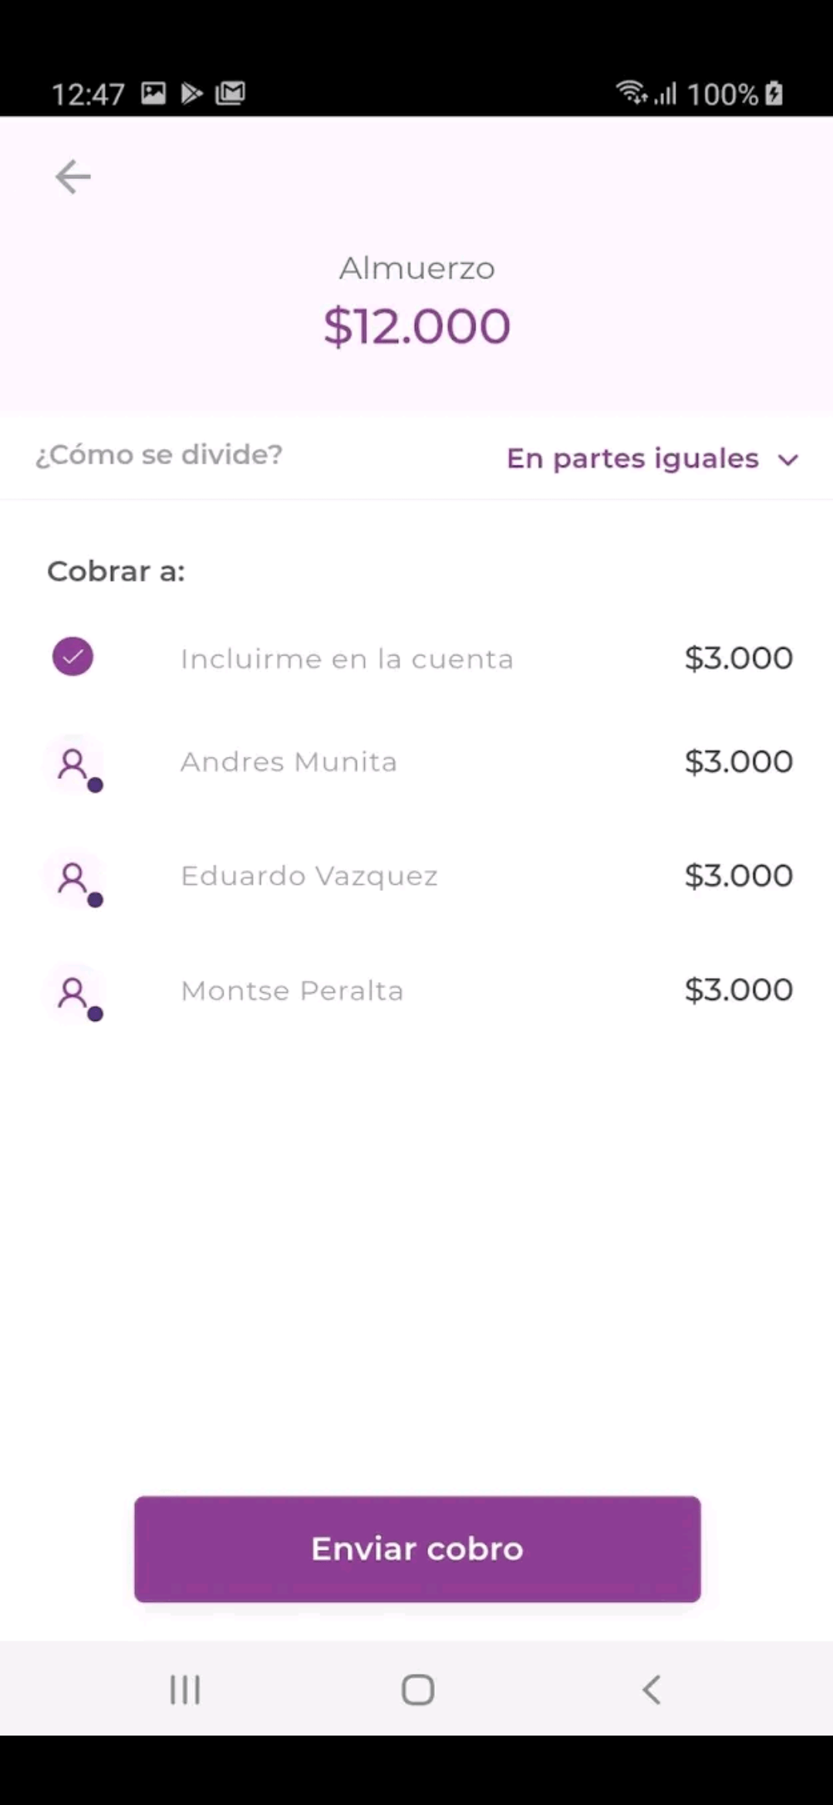The image size is (833, 1805).
Task: Click Andres Munita's avatar icon
Action: (x=73, y=764)
